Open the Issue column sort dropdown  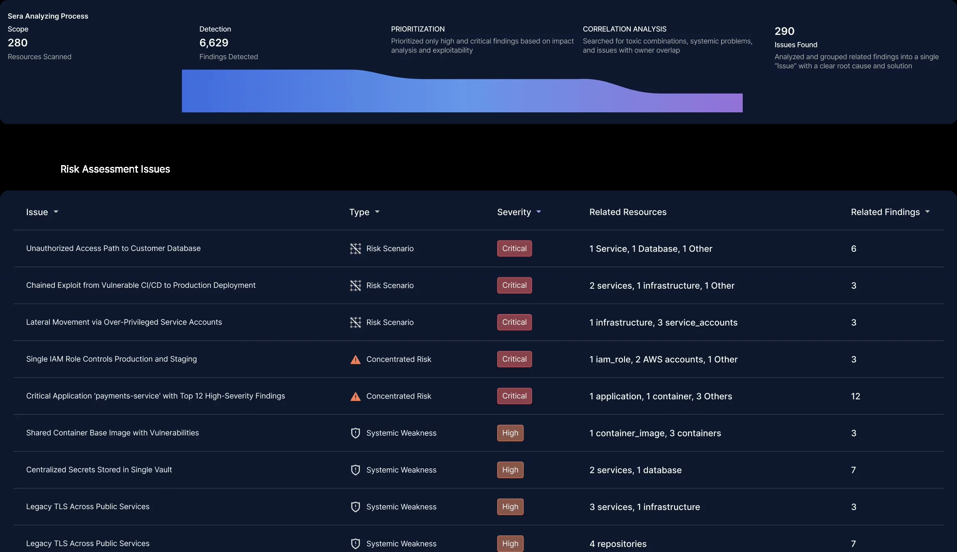57,212
